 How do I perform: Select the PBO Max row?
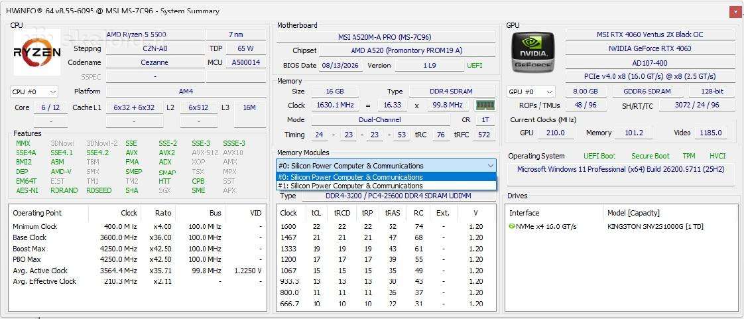pos(138,260)
